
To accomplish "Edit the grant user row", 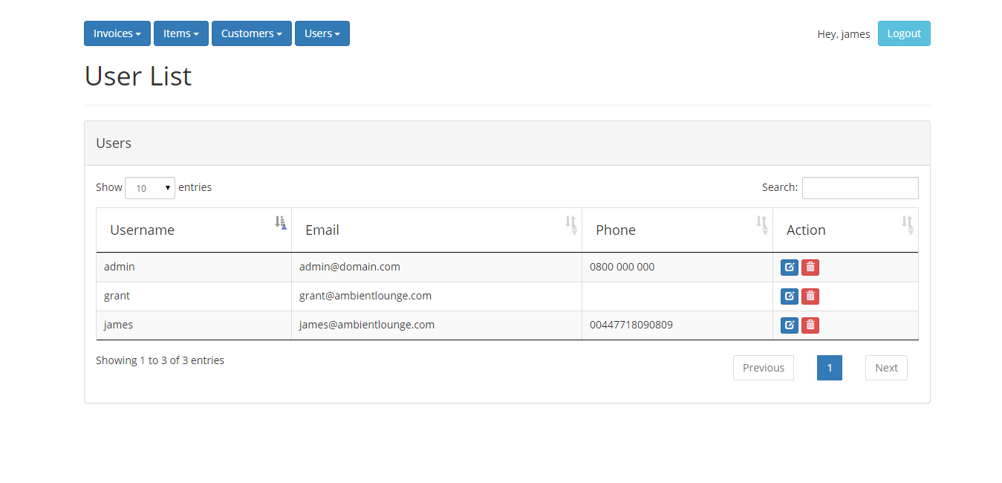I will coord(789,296).
